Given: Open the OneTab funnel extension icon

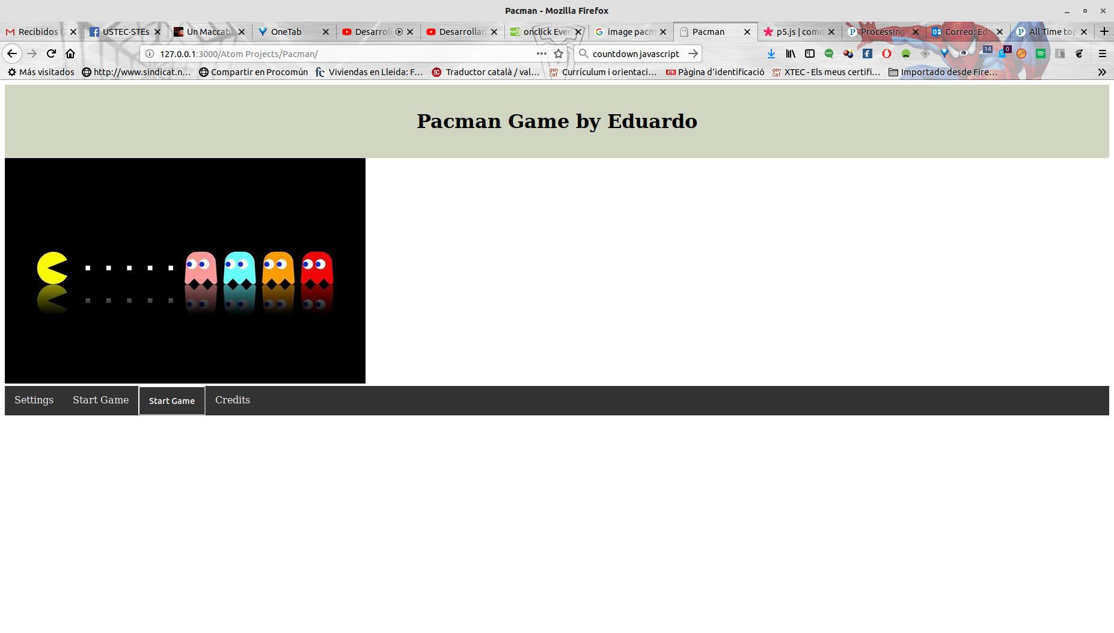Looking at the screenshot, I should click(944, 54).
